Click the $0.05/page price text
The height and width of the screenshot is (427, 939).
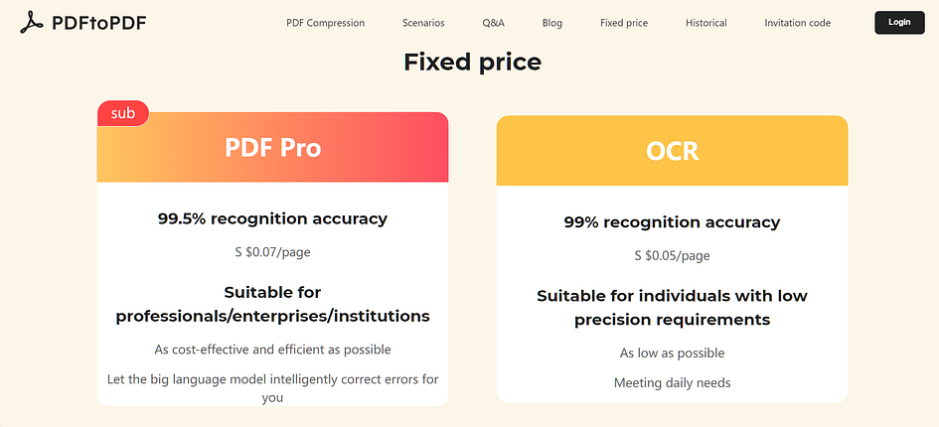tap(672, 256)
